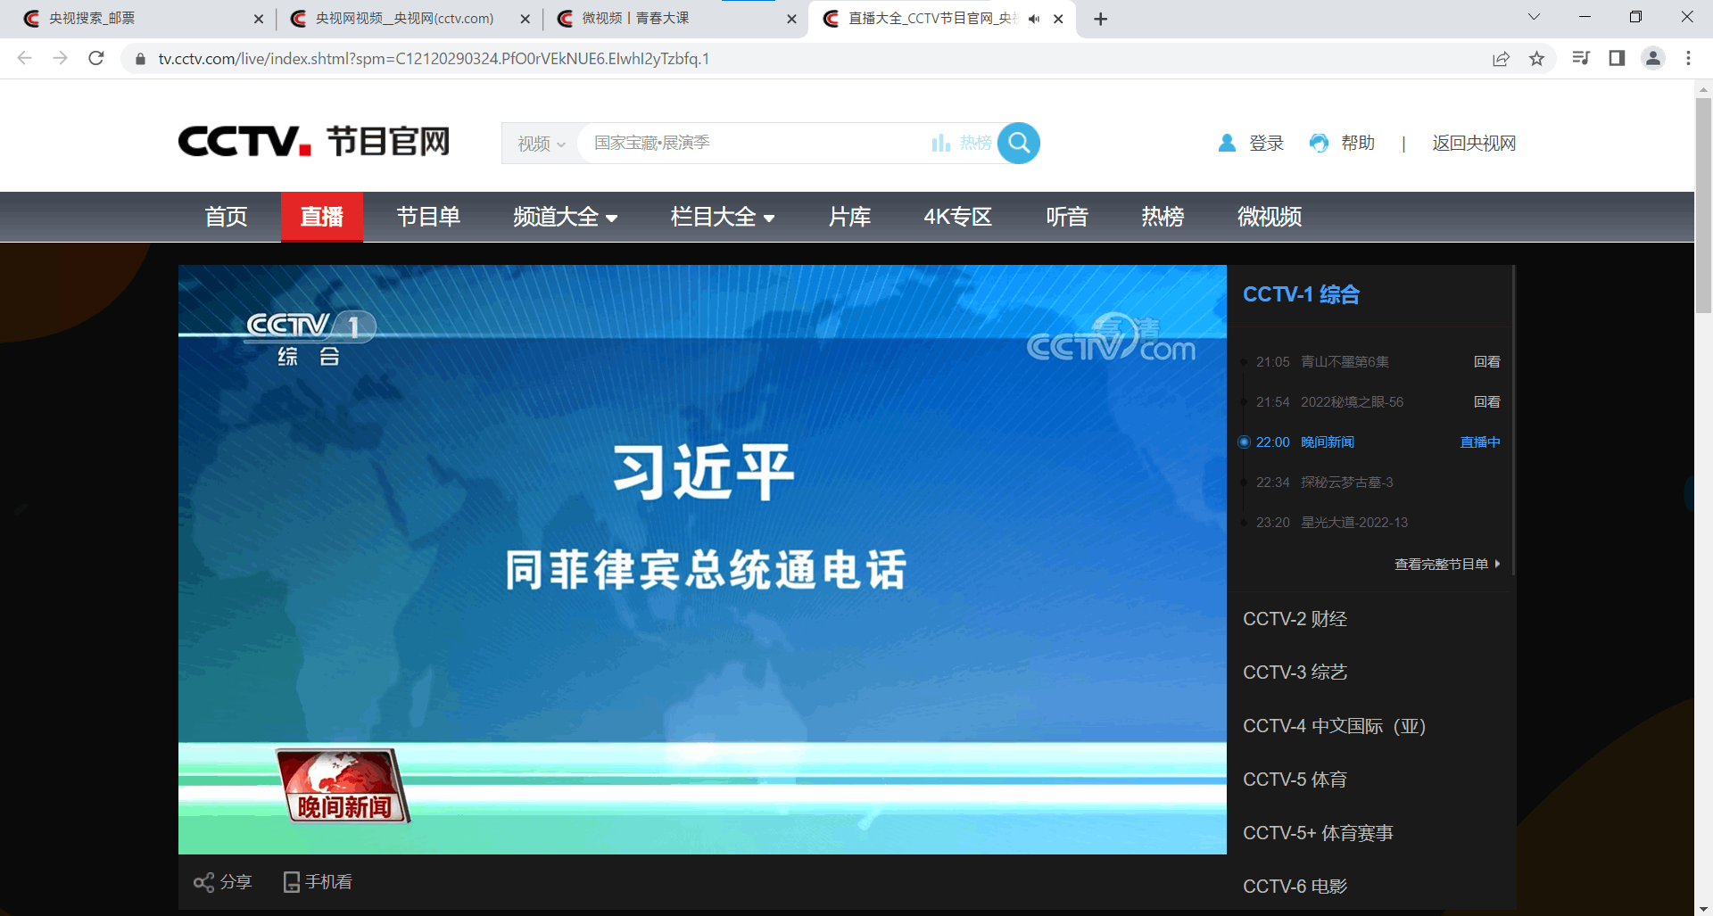View site info via padlock icon
Screen dimensions: 1713x916
point(140,59)
